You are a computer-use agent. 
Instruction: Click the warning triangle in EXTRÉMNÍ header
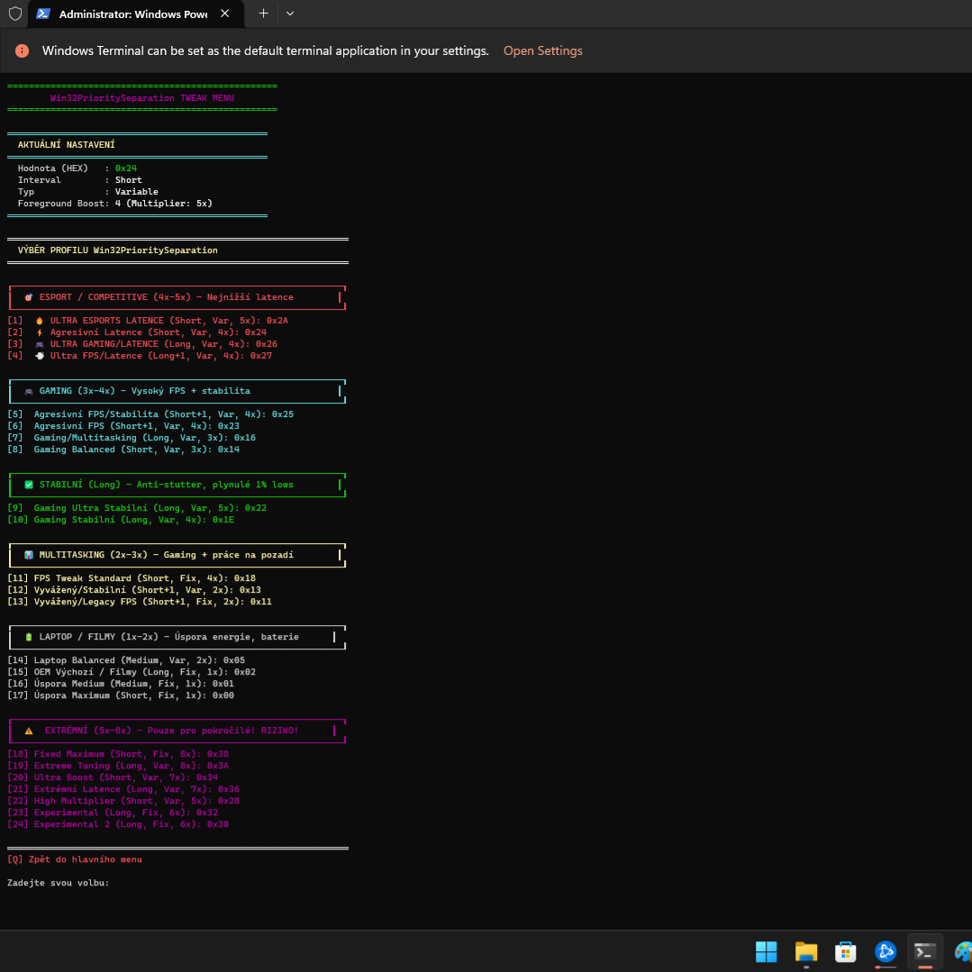[29, 731]
